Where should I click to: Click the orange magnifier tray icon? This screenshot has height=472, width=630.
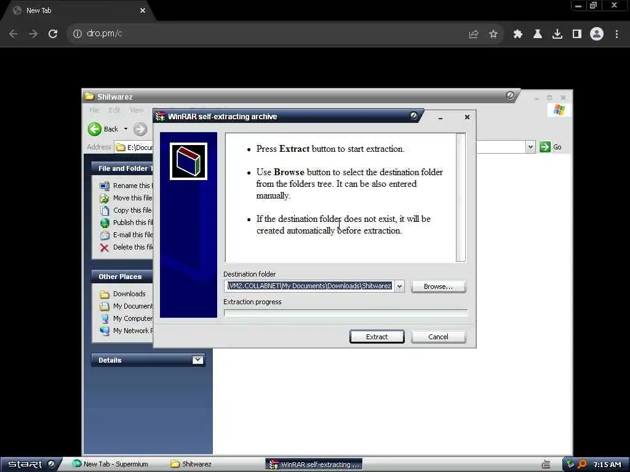click(x=581, y=465)
